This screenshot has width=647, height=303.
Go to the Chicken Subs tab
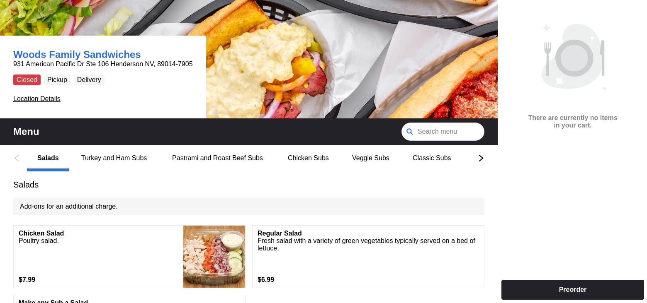[x=308, y=158]
